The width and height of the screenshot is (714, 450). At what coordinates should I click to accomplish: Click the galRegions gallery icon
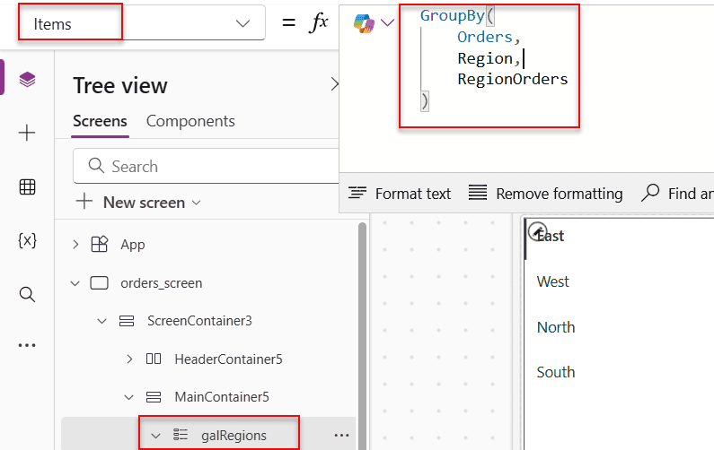click(x=181, y=435)
